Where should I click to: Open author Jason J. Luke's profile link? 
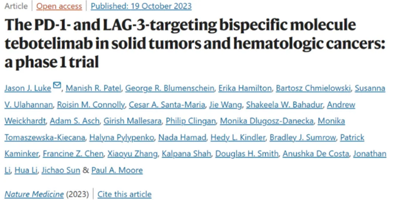pyautogui.click(x=27, y=88)
